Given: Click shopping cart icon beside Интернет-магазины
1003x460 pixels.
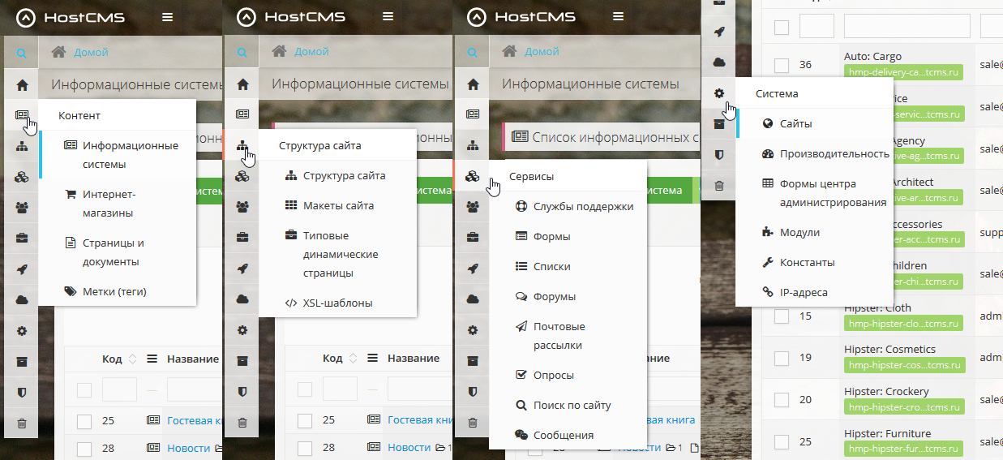Looking at the screenshot, I should [70, 195].
